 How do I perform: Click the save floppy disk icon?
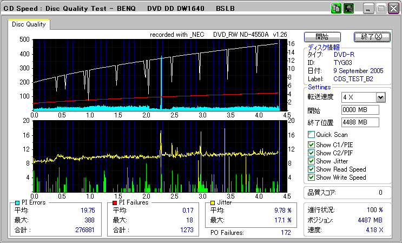pos(348,9)
